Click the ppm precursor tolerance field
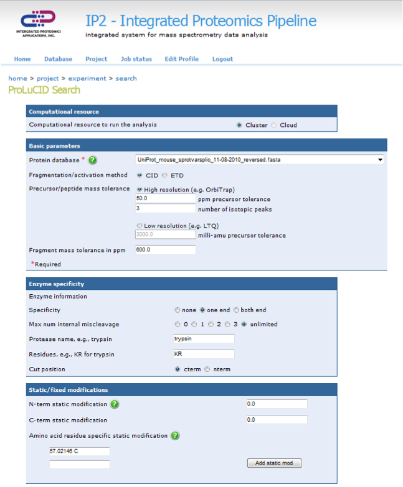 pos(166,198)
